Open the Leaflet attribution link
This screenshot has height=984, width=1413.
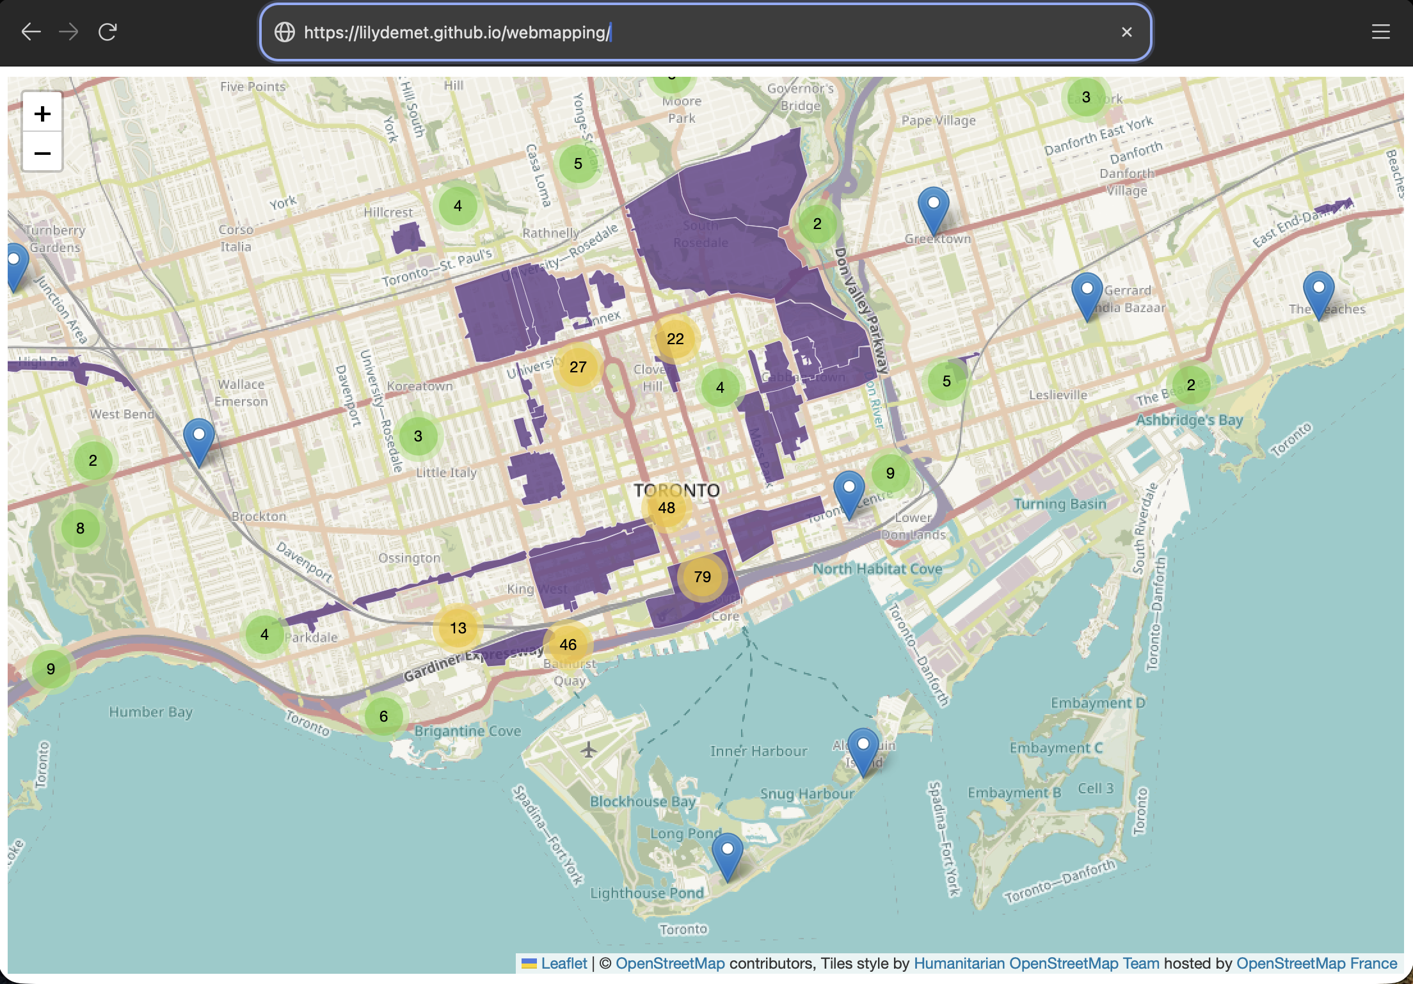(x=563, y=964)
